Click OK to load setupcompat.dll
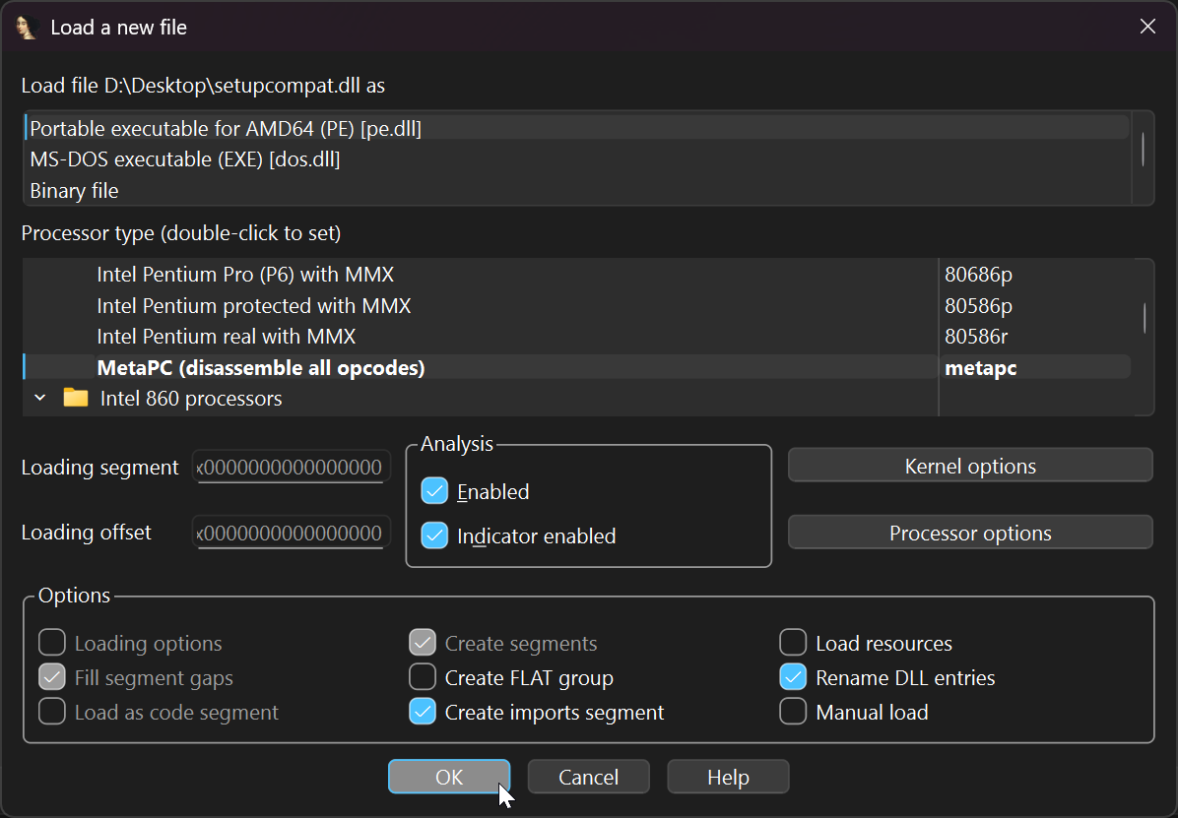This screenshot has height=818, width=1178. click(449, 777)
